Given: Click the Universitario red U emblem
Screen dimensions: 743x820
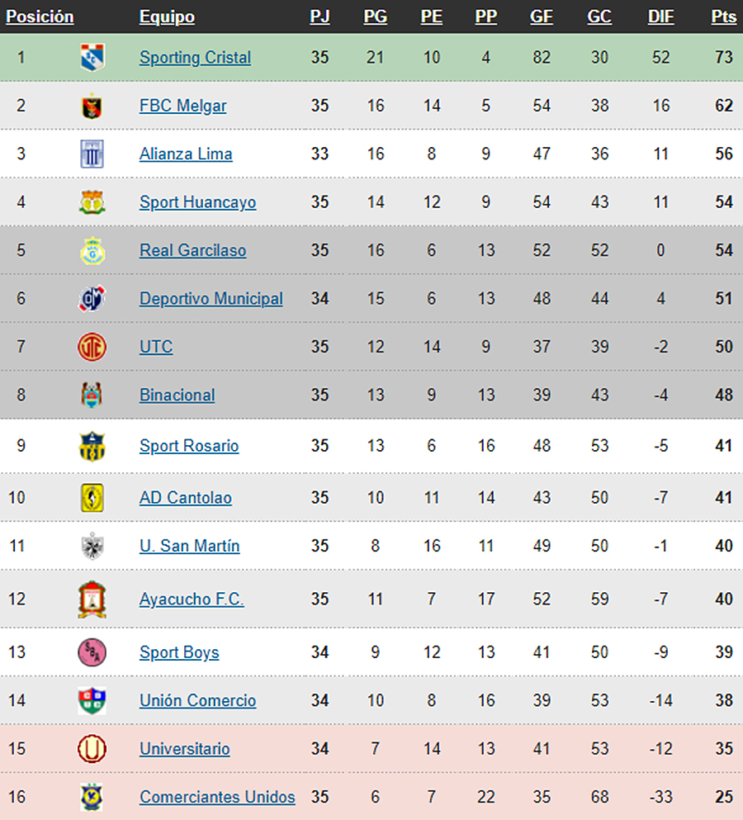Looking at the screenshot, I should tap(92, 748).
